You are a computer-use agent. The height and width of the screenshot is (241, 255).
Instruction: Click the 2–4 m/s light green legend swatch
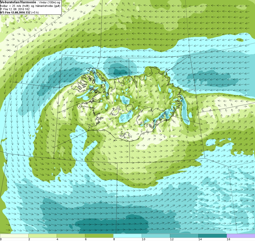[42, 236]
